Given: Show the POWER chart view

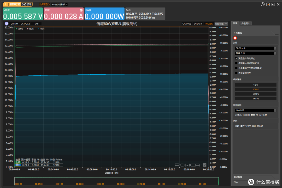Looking at the screenshot, I should 209,23.
